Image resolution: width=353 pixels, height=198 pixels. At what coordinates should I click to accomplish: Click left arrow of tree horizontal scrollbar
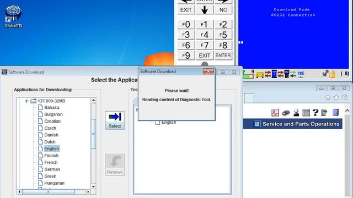click(x=20, y=192)
